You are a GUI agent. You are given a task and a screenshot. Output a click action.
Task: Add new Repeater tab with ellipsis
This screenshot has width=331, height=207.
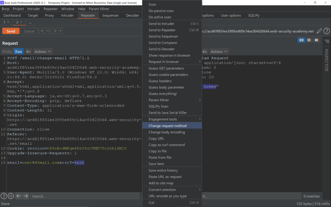[x=30, y=22]
